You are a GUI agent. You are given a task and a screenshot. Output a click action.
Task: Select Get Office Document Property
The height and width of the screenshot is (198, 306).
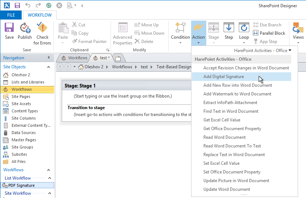pos(242,129)
